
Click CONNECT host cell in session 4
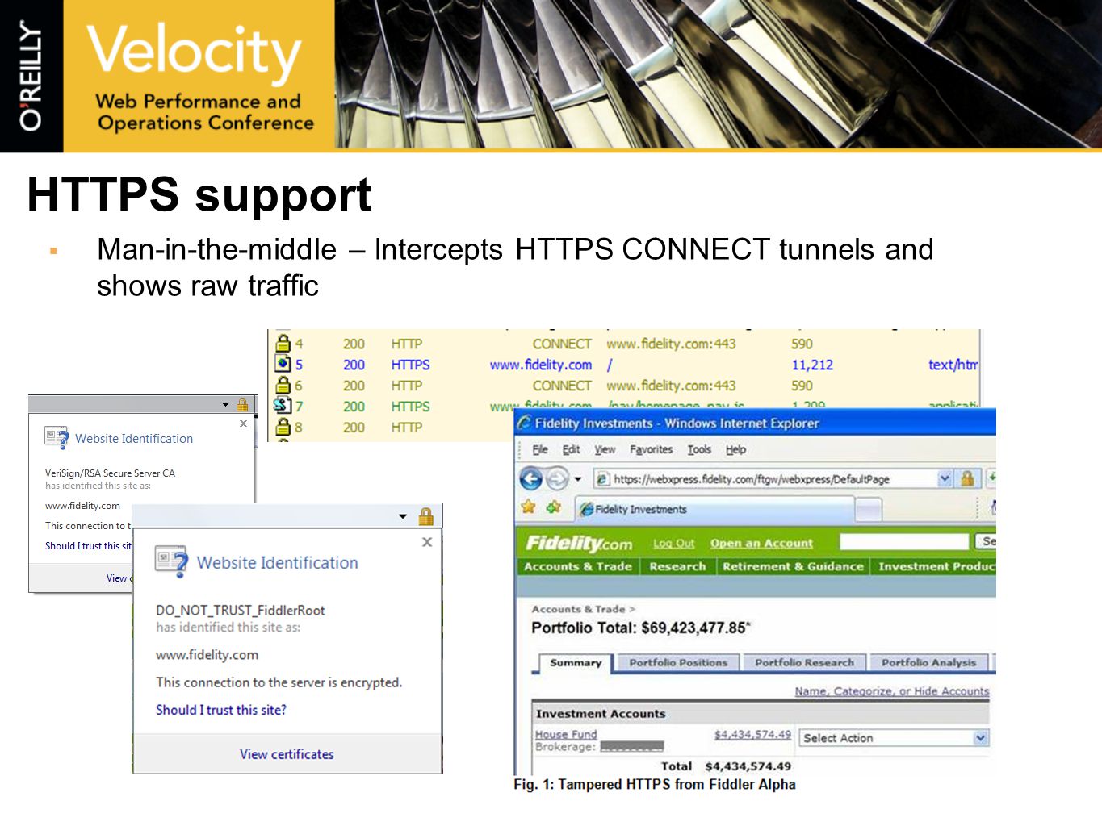pyautogui.click(x=562, y=344)
